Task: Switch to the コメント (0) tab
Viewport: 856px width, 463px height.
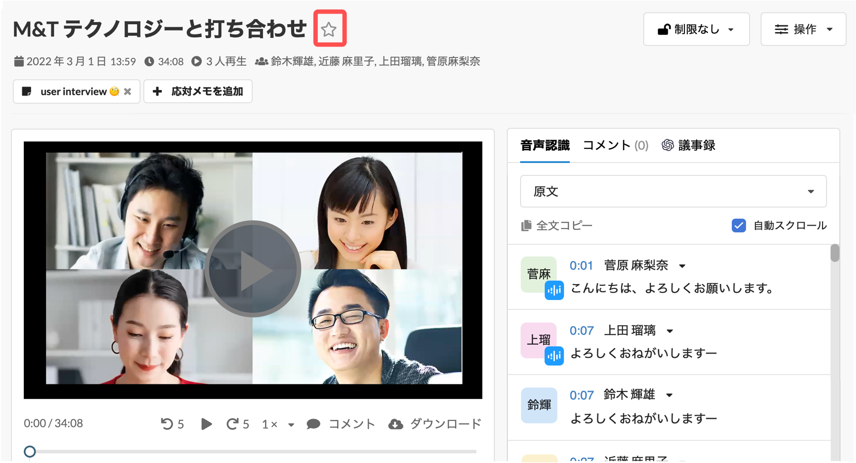Action: point(616,145)
